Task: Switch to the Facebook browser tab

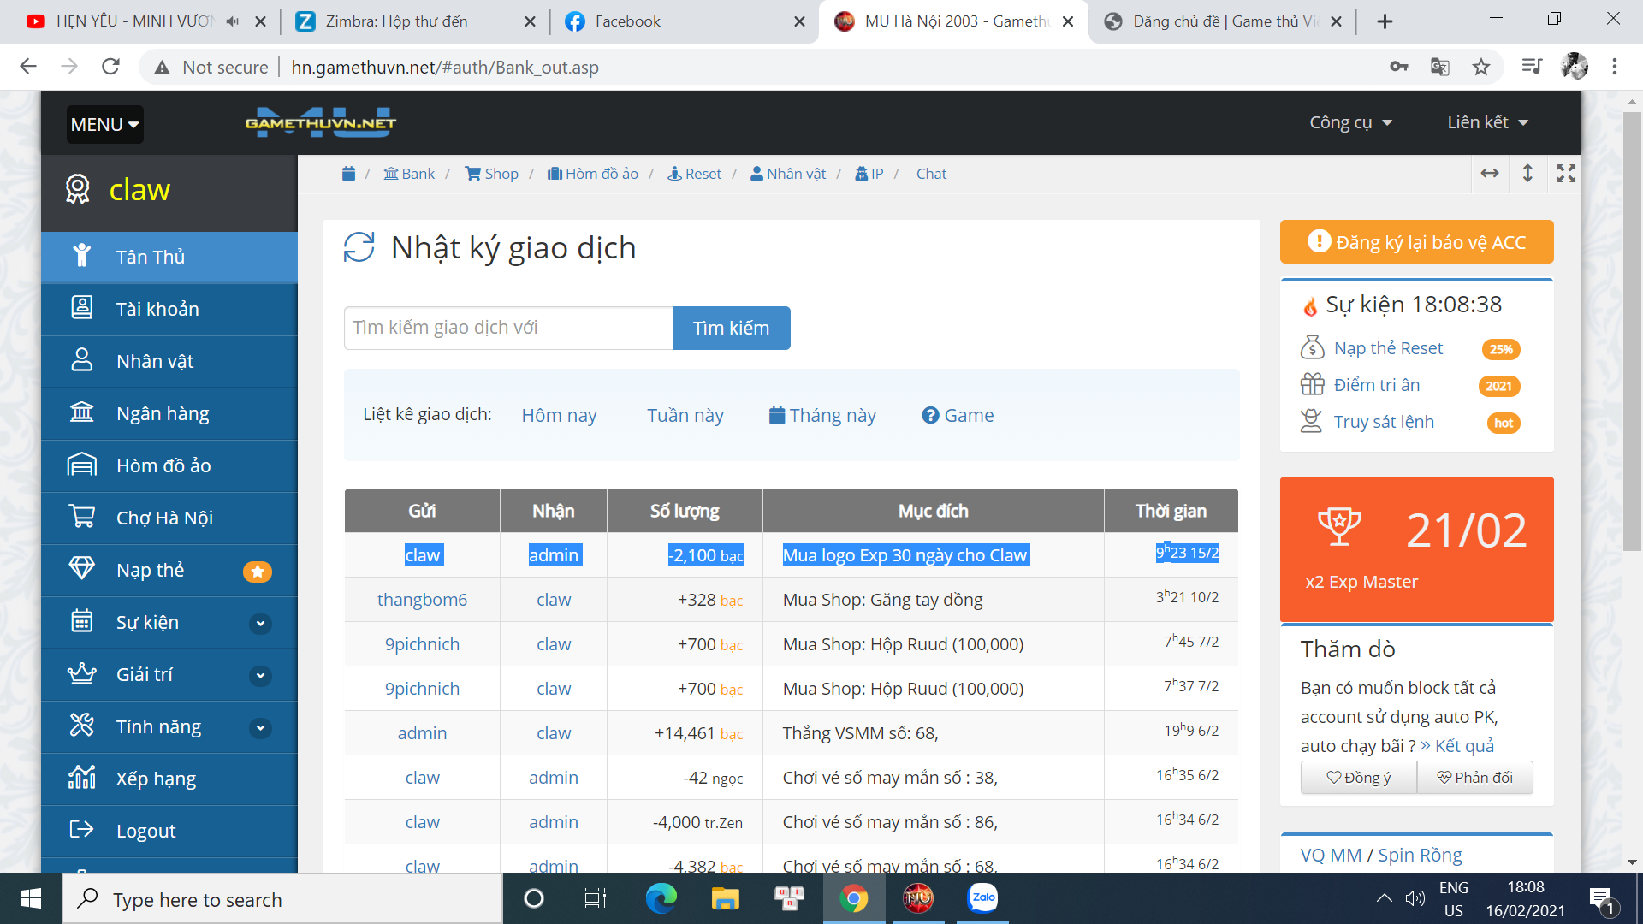Action: 627,21
